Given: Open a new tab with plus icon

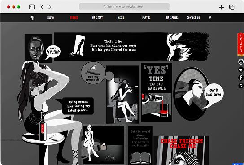Looking at the screenshot, I should click(221, 7).
